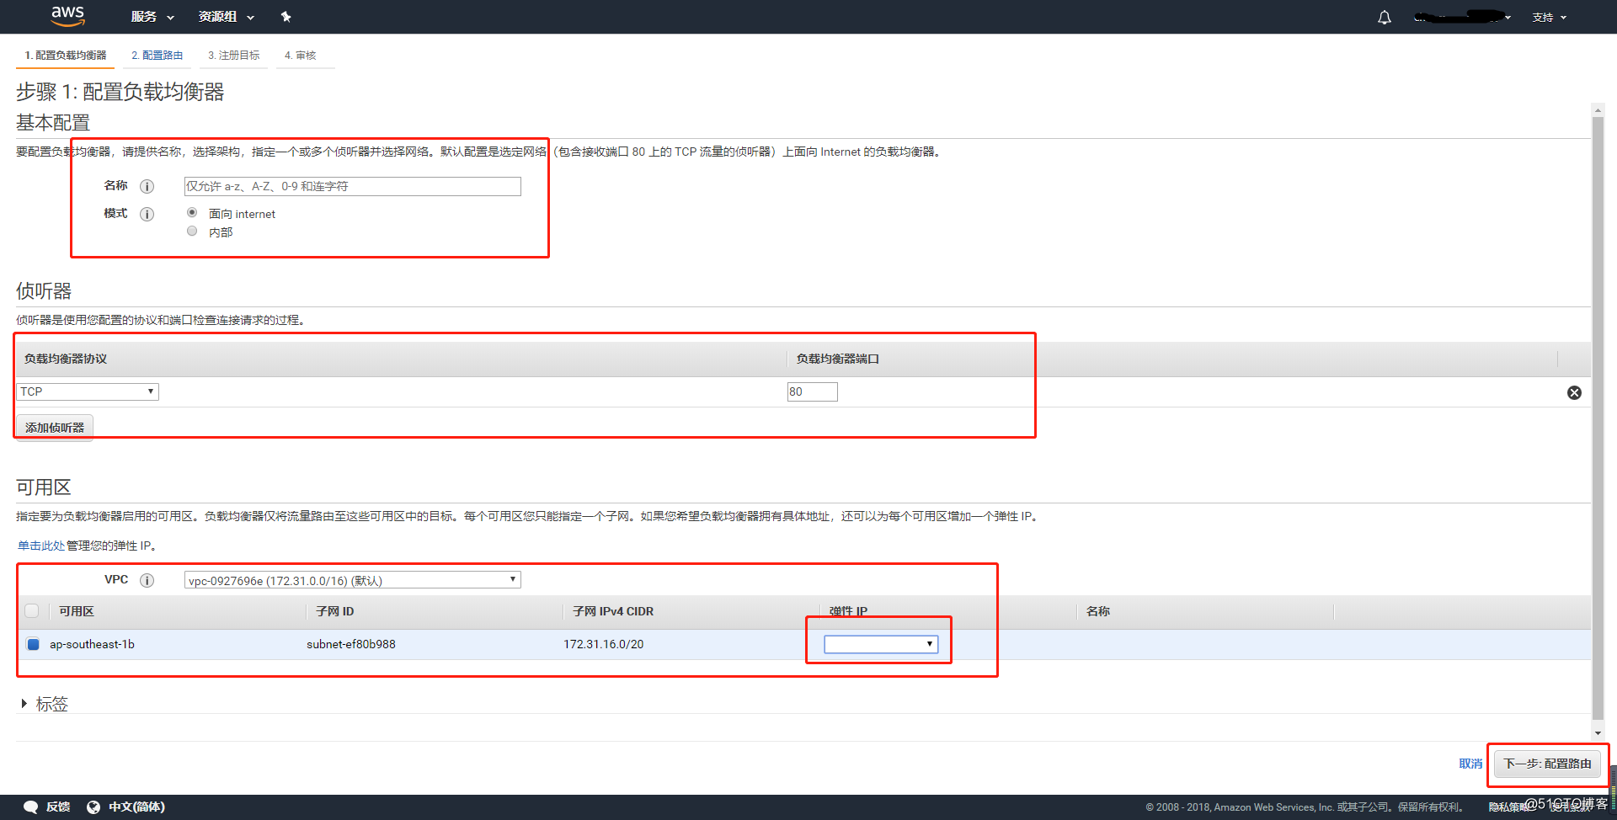This screenshot has width=1617, height=820.
Task: Click scrollbar down arrow
Action: [1598, 733]
